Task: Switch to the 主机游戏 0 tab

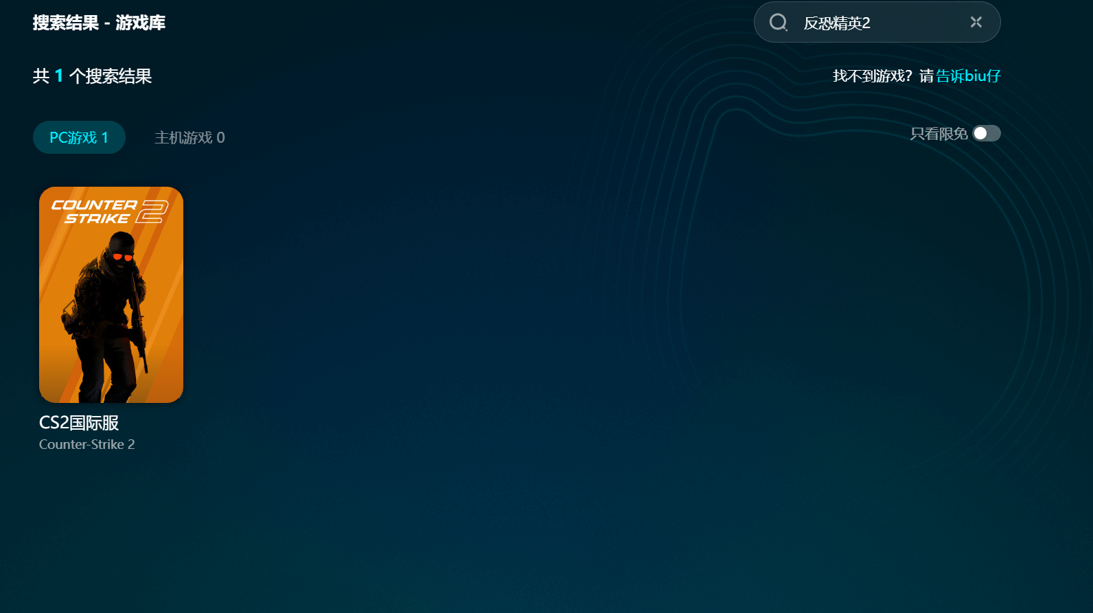Action: (x=189, y=137)
